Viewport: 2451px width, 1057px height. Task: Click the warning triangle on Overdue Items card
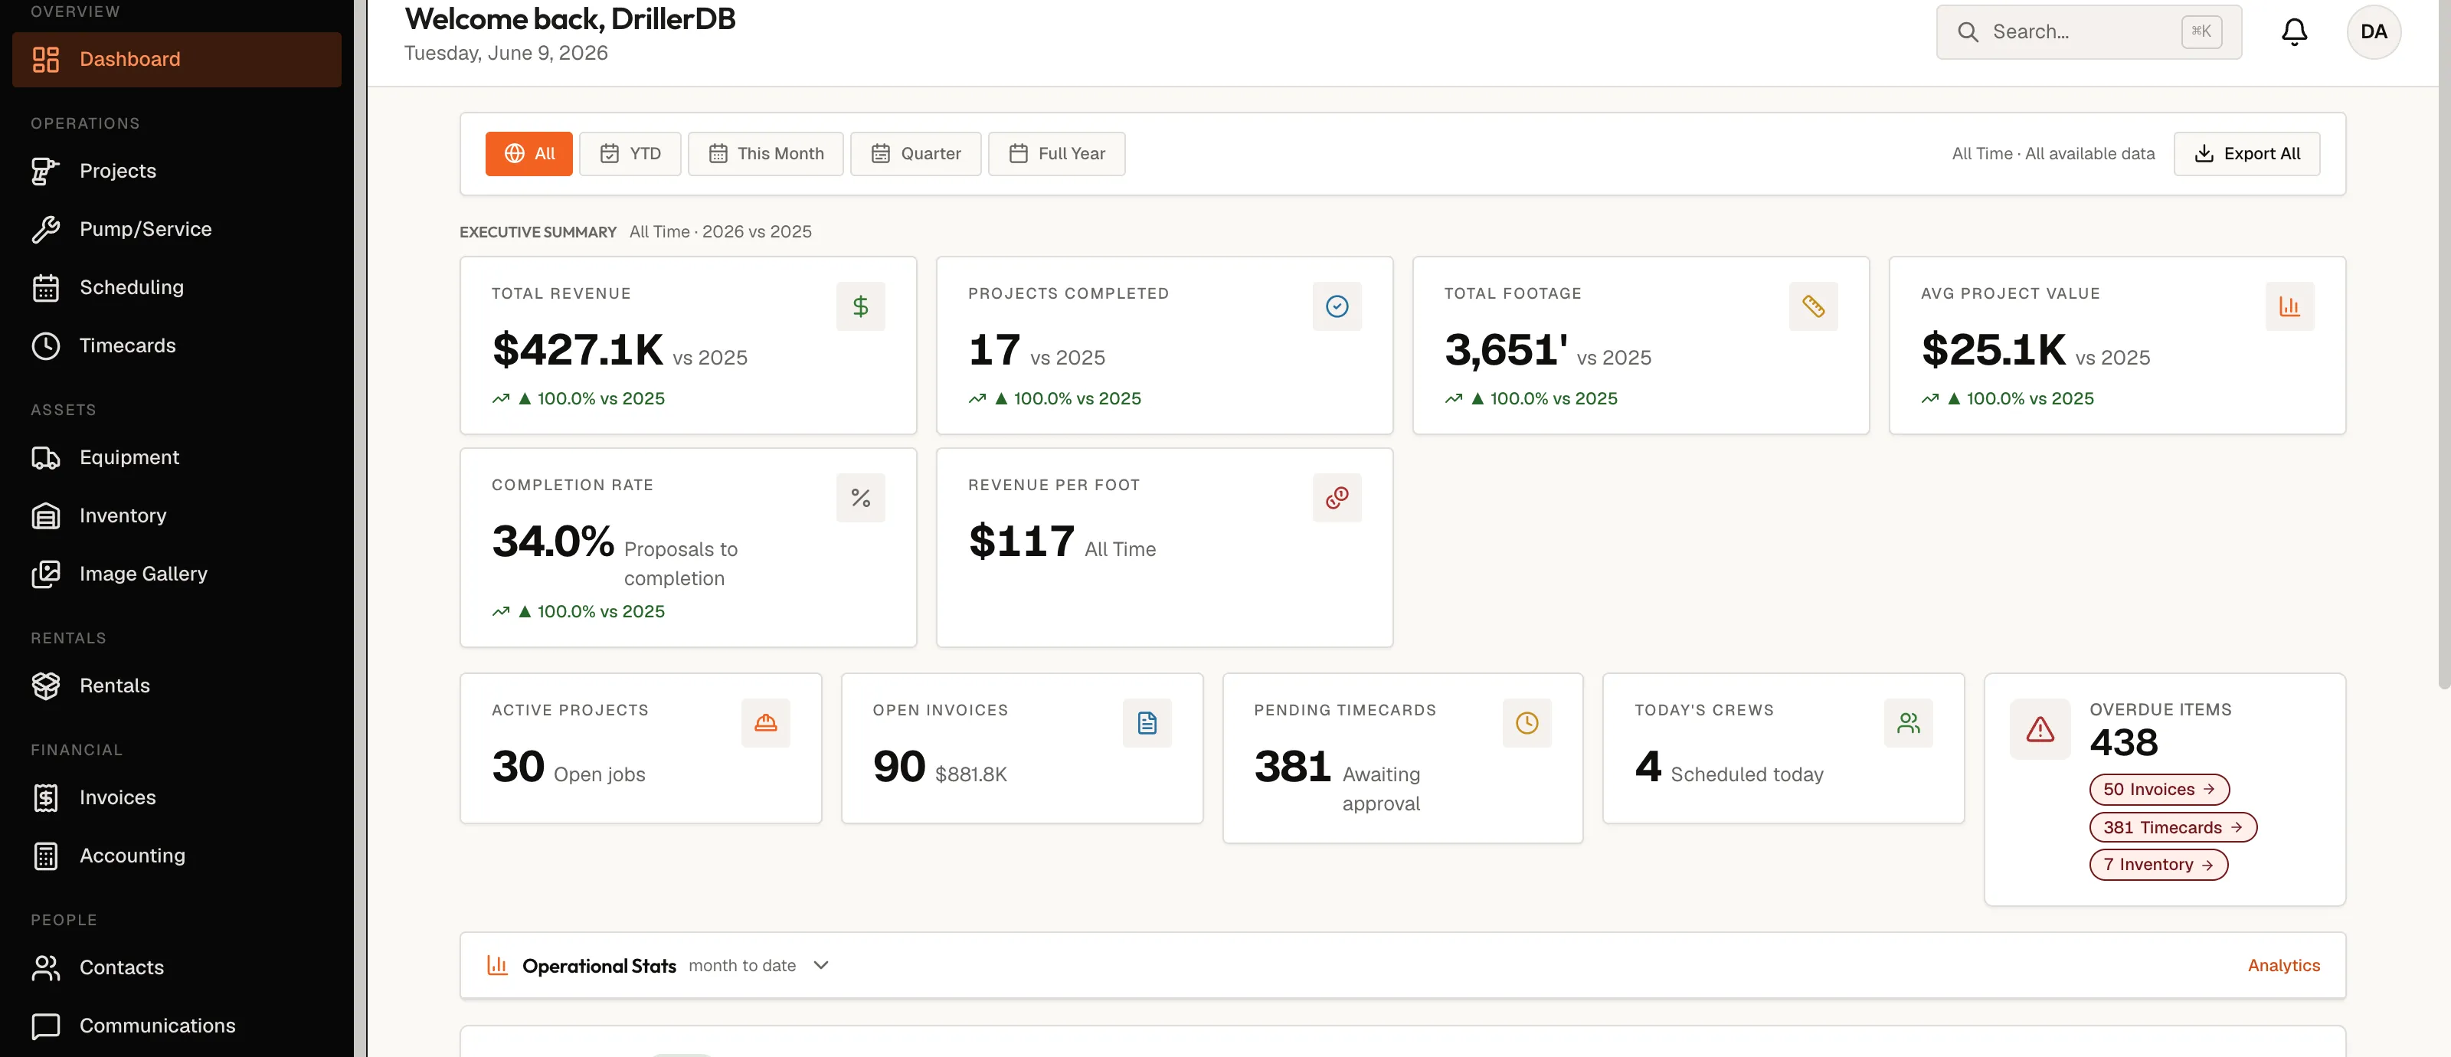[2040, 730]
